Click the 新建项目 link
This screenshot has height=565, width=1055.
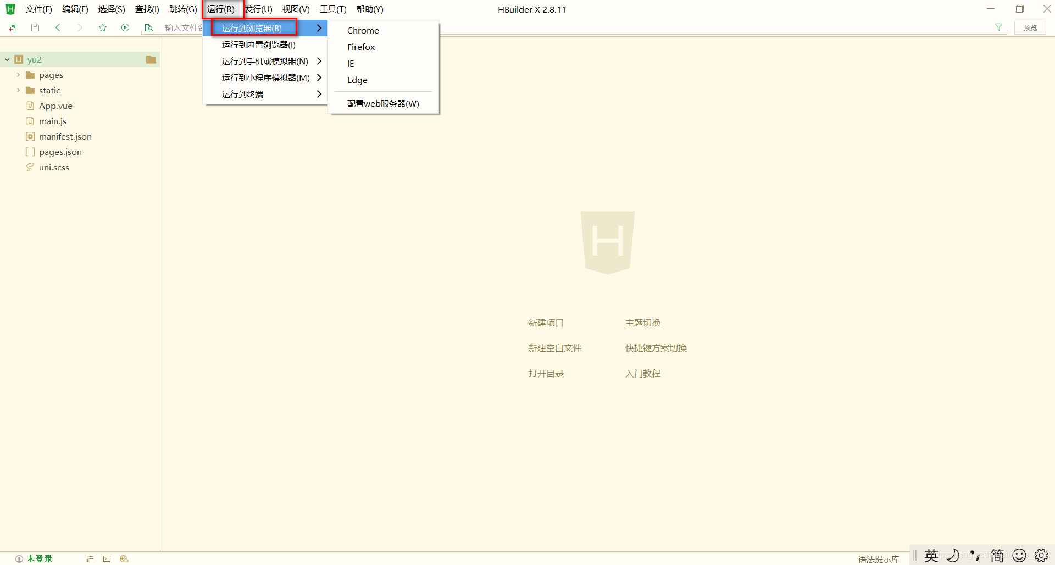pyautogui.click(x=546, y=323)
